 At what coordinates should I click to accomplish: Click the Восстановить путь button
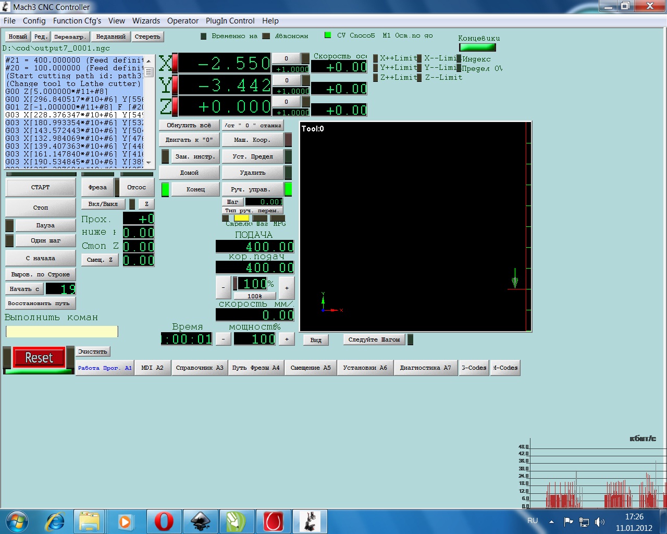(41, 303)
